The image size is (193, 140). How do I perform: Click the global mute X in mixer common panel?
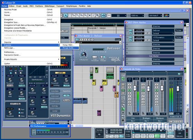click(x=123, y=85)
